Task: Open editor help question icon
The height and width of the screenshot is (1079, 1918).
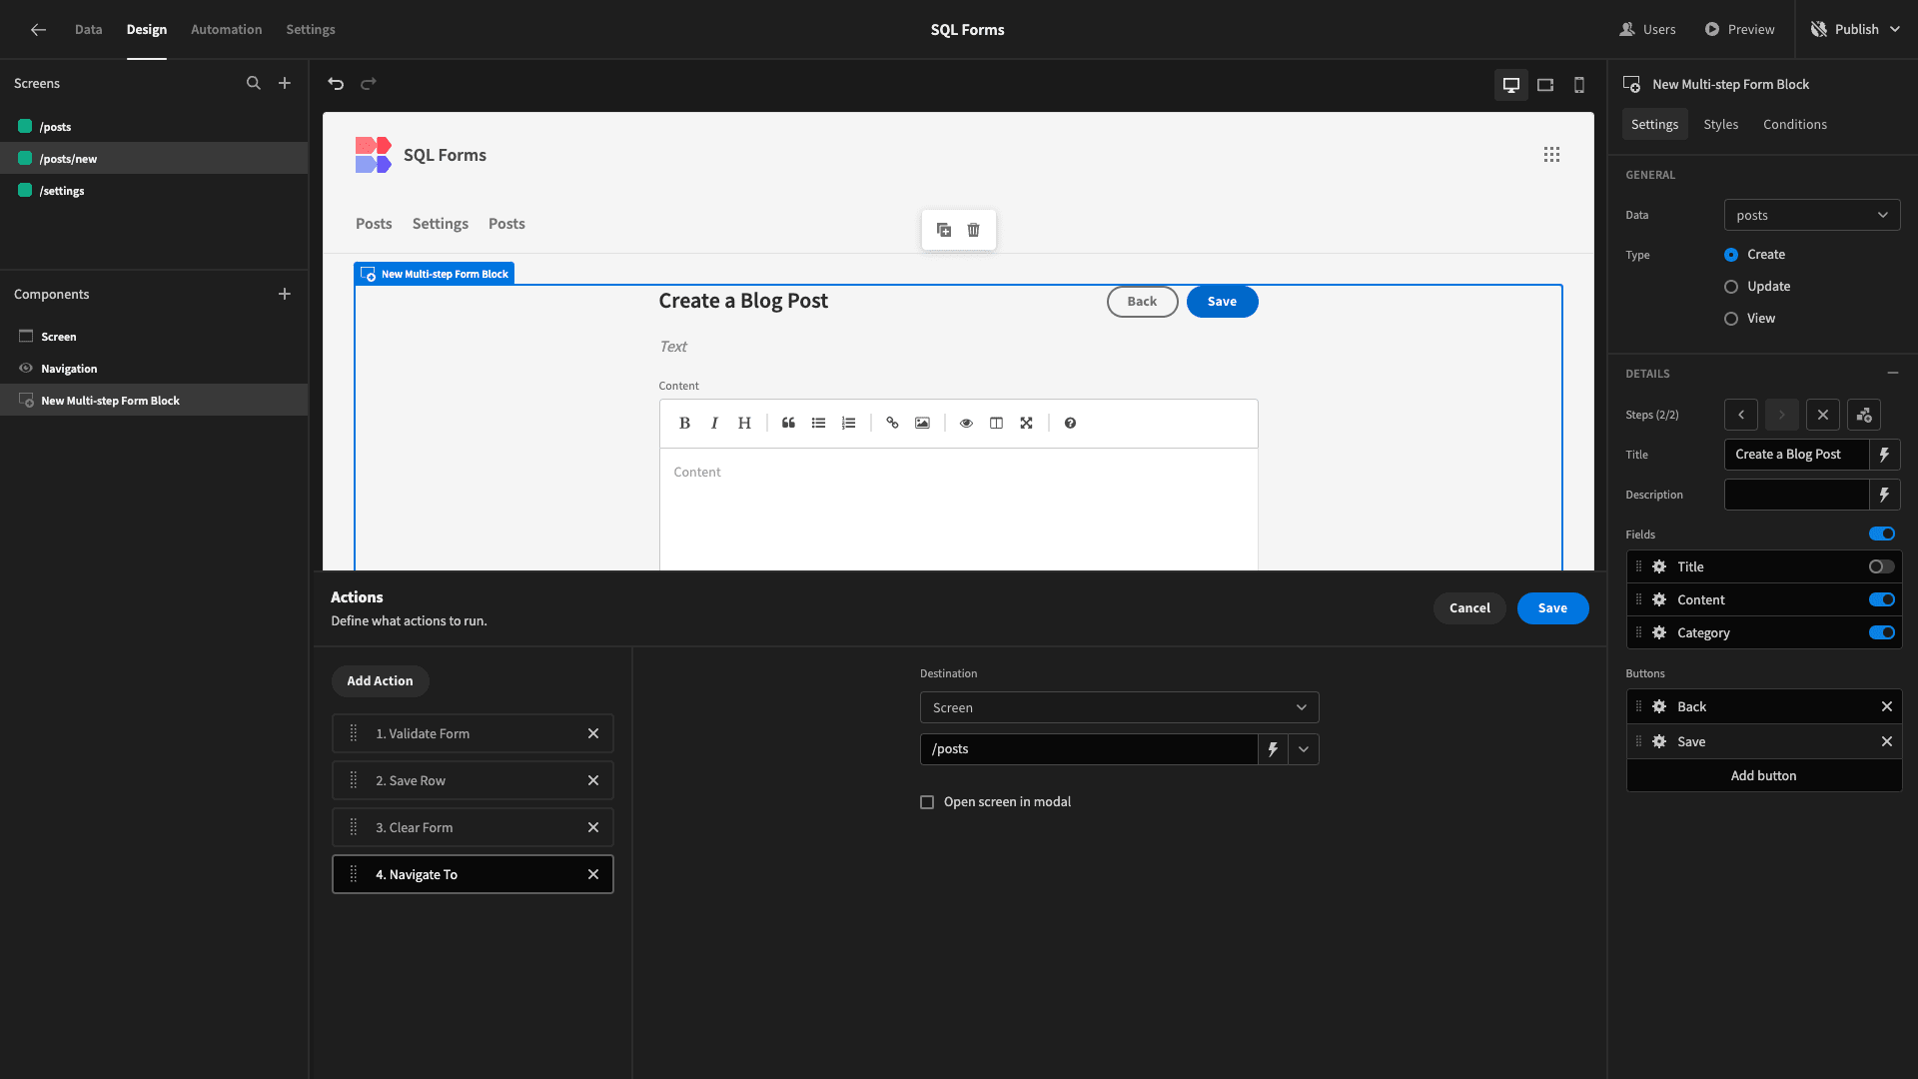Action: 1070,424
